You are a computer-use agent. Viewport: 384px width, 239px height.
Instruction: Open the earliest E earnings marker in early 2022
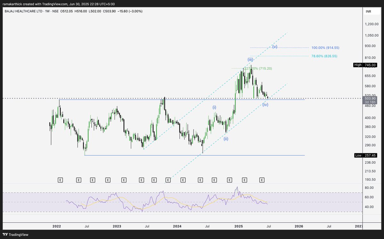(x=60, y=180)
